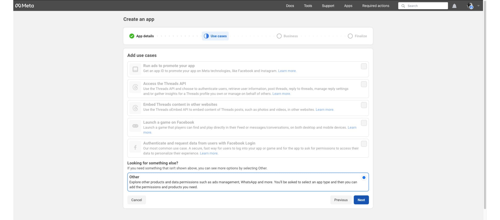Go to the Business step label

tap(291, 36)
